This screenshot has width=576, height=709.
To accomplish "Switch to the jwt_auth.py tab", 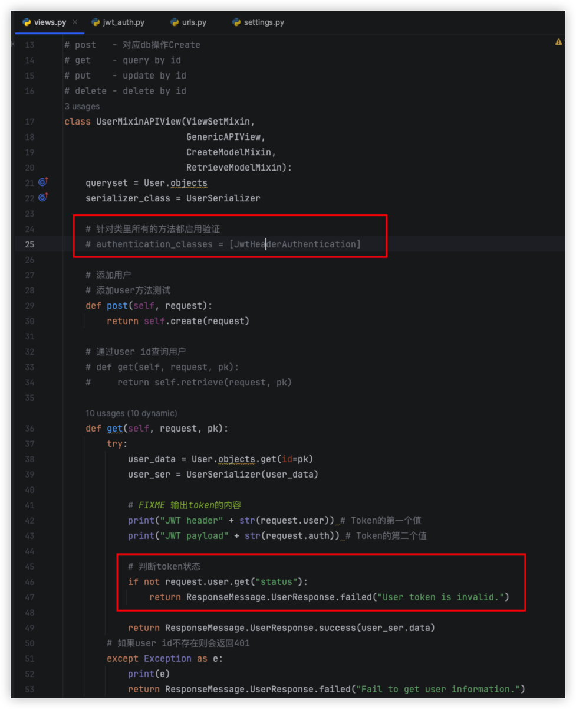I will point(124,22).
